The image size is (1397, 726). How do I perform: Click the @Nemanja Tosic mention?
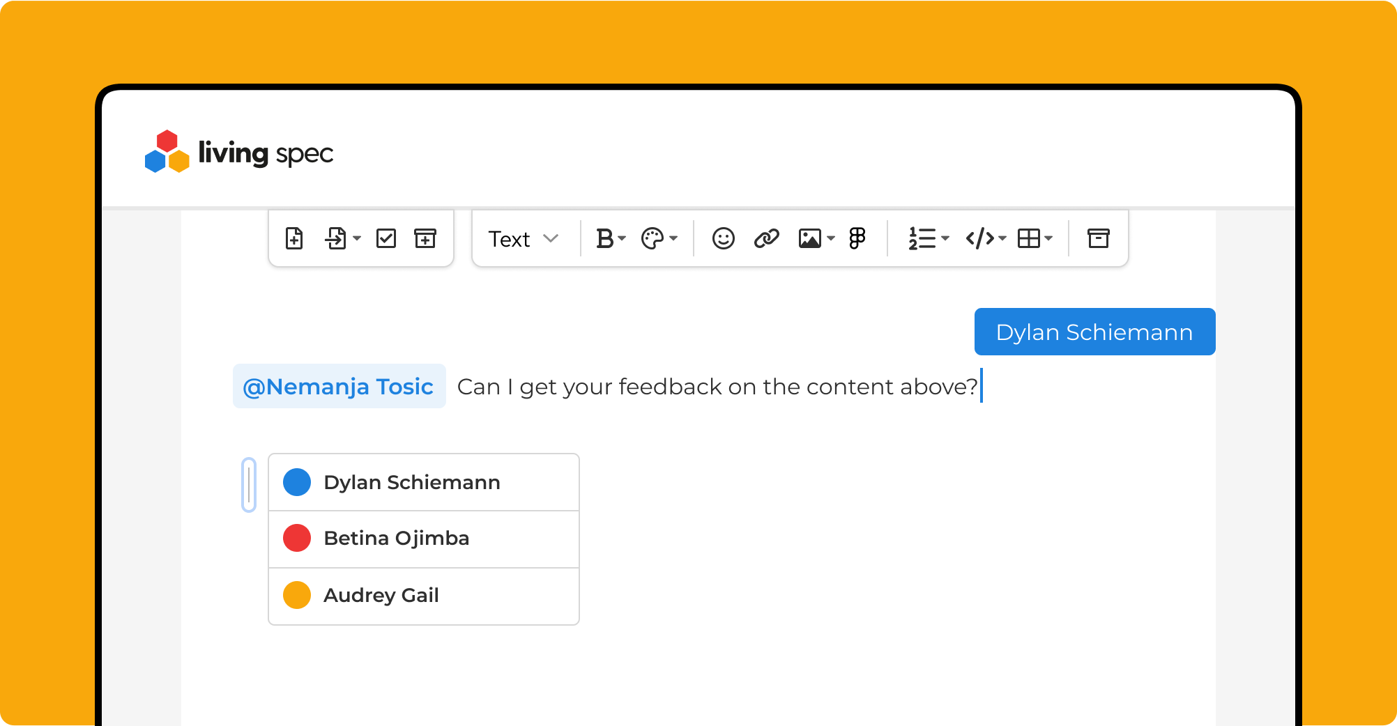click(339, 386)
